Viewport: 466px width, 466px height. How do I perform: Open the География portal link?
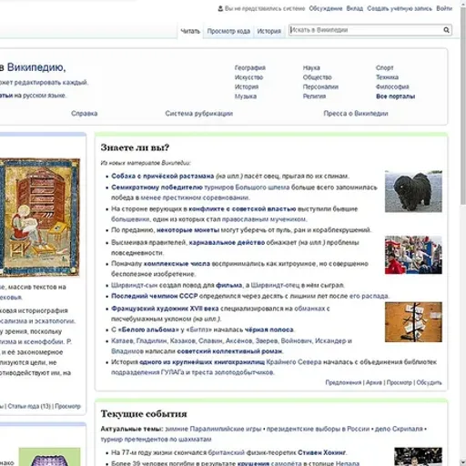[x=250, y=67]
